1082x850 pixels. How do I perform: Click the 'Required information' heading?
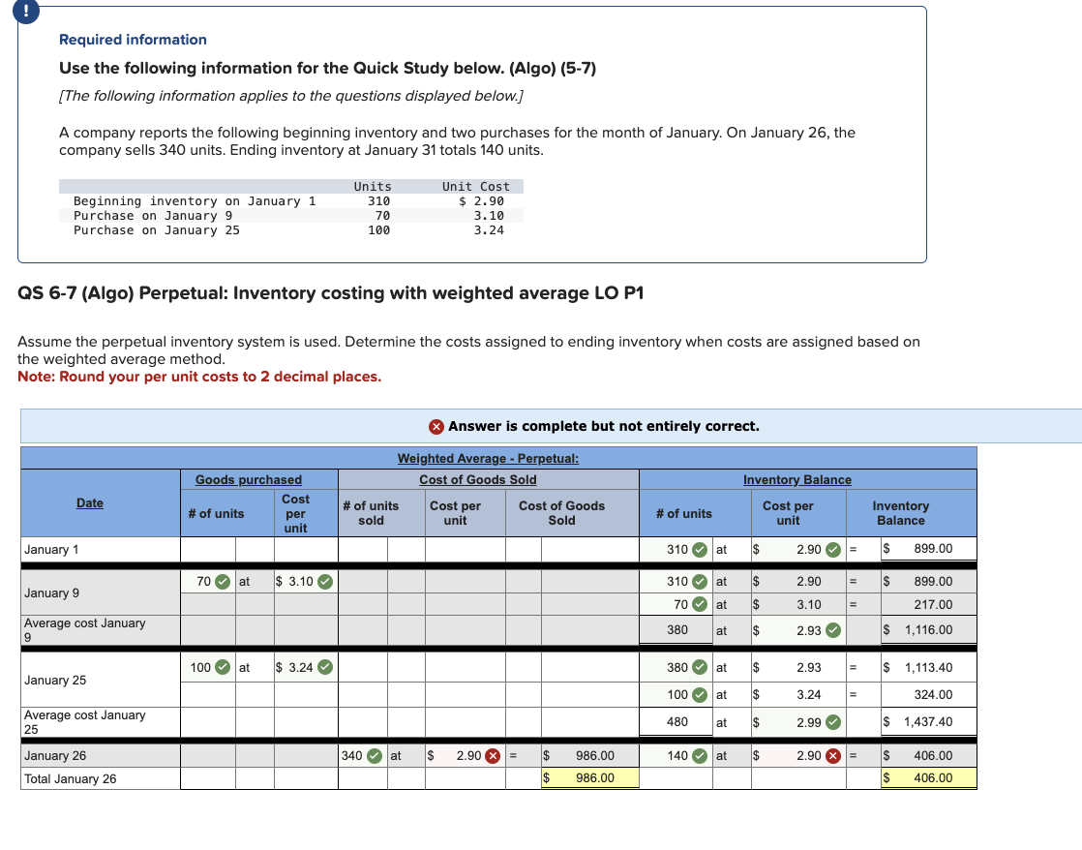tap(133, 40)
